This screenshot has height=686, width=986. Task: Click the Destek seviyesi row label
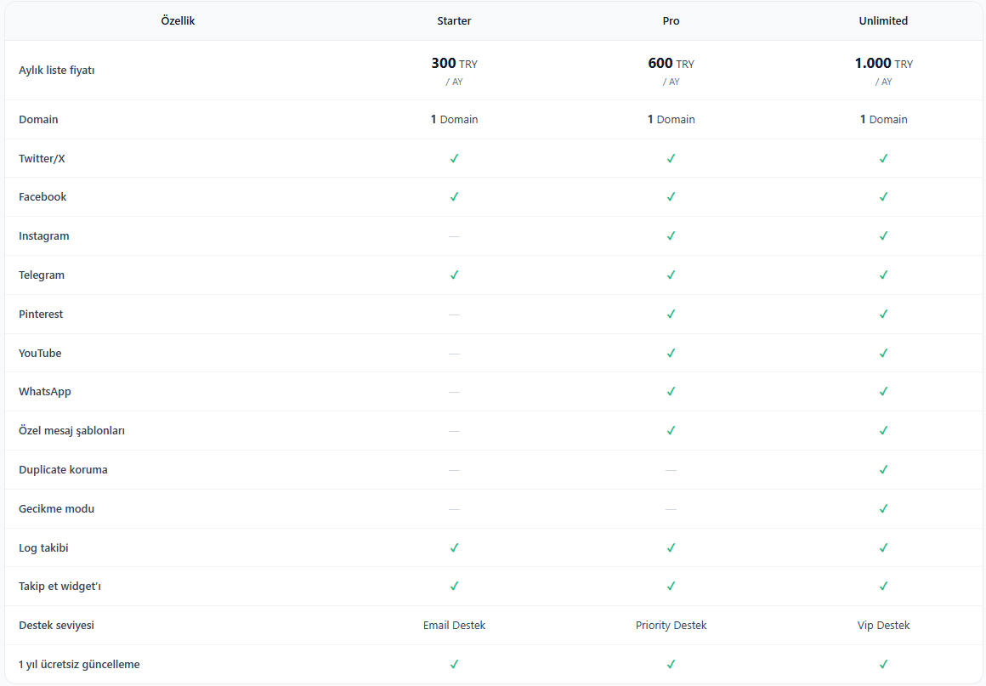pos(57,626)
